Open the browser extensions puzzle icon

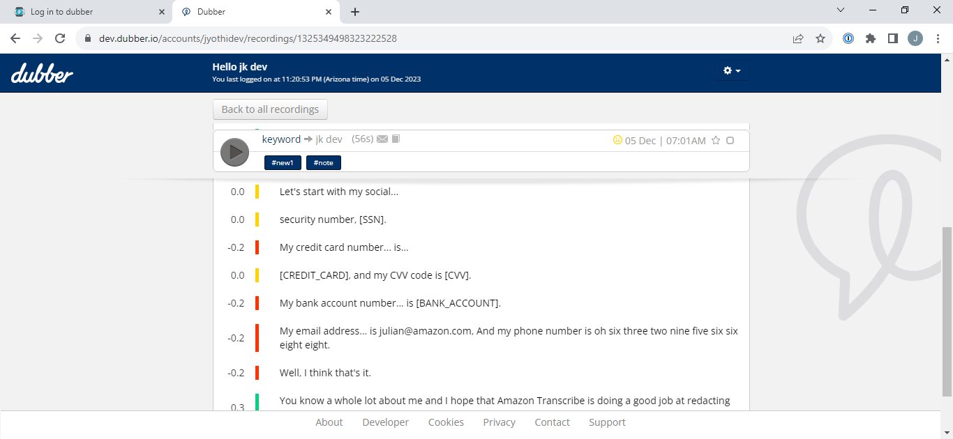(x=870, y=38)
